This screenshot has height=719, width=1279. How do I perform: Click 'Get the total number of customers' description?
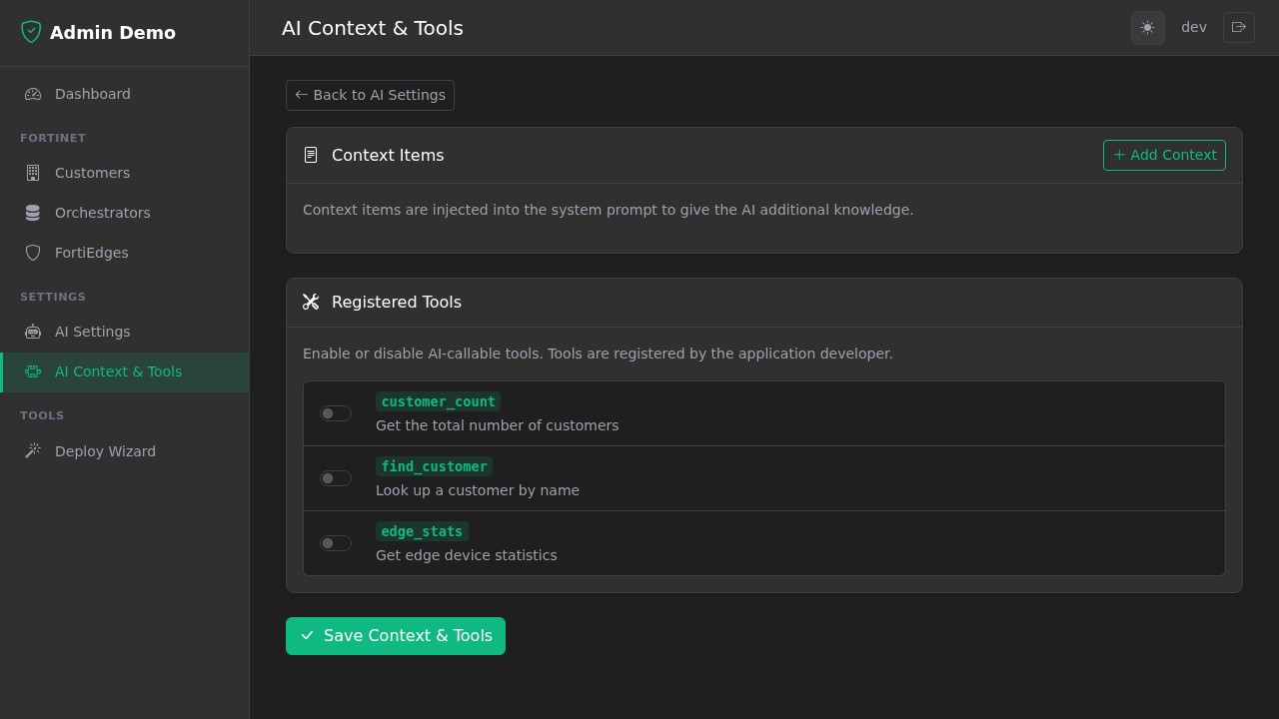coord(497,425)
